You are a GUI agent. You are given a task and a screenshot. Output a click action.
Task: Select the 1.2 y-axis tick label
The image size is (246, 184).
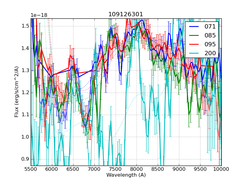point(25,92)
